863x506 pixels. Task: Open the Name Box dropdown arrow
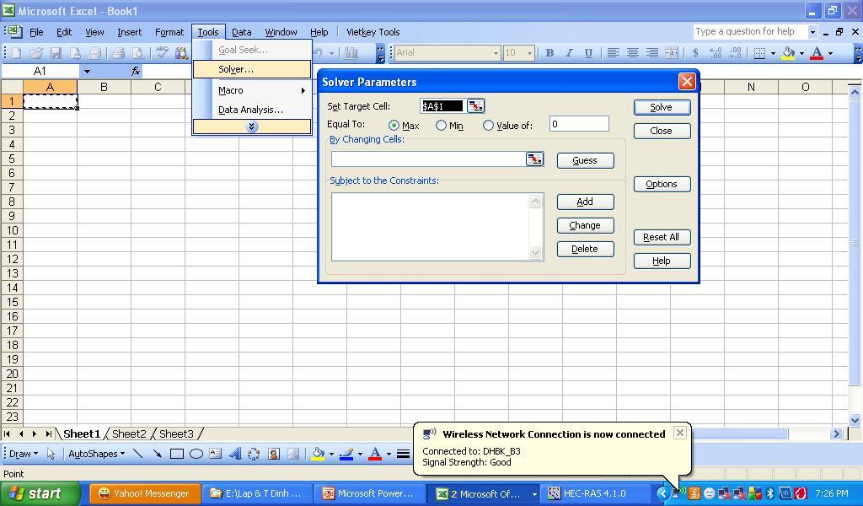click(x=87, y=71)
